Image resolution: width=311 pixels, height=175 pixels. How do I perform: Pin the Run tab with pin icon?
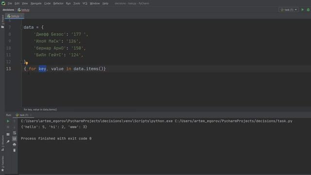point(8,141)
